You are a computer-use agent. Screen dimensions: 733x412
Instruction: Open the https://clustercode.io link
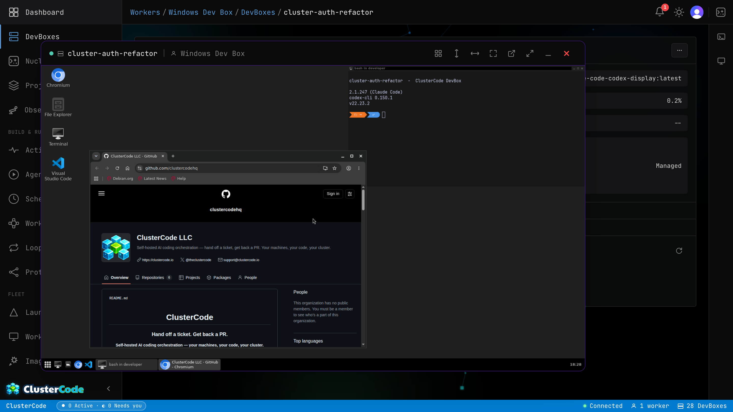coord(155,260)
